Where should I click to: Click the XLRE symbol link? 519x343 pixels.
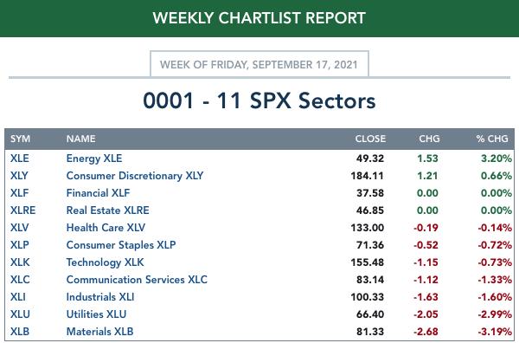22,210
